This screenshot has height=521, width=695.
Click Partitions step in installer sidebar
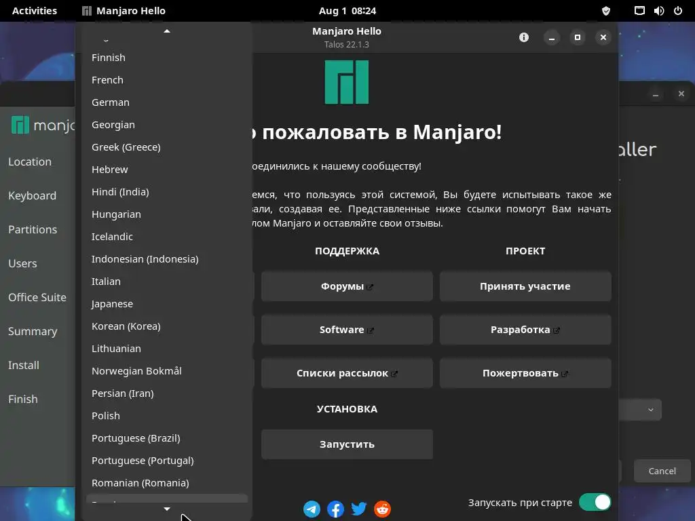click(33, 229)
